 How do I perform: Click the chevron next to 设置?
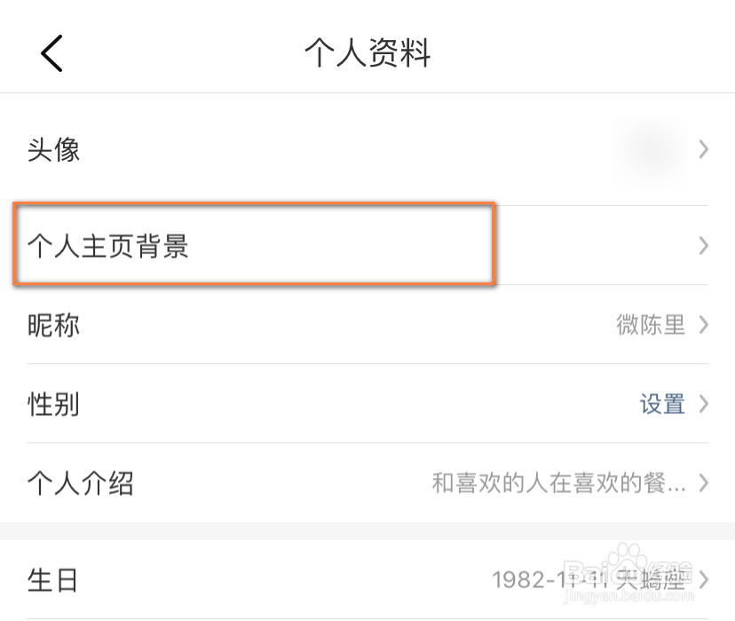pyautogui.click(x=704, y=404)
